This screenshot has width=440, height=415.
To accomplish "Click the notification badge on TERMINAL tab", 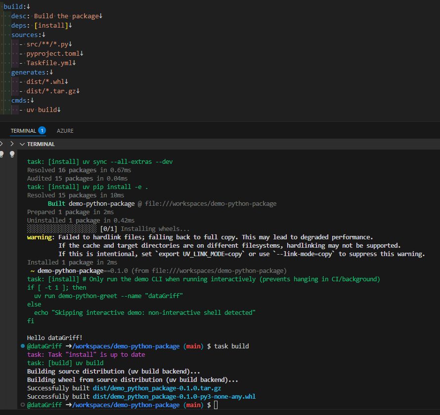I will click(42, 130).
